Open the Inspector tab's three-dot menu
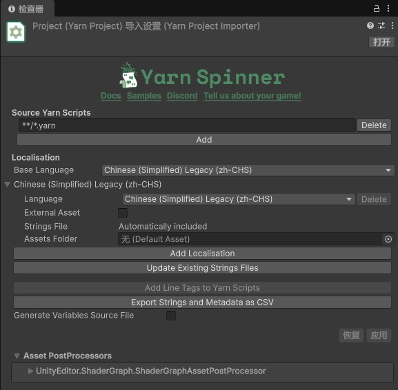The image size is (398, 390). (388, 8)
